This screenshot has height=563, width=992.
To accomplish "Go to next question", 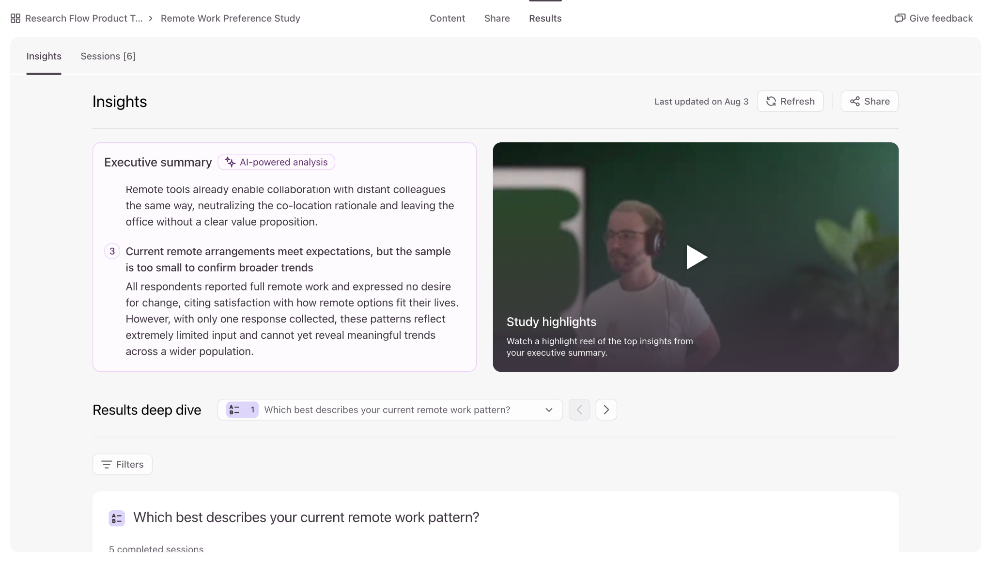I will click(606, 410).
